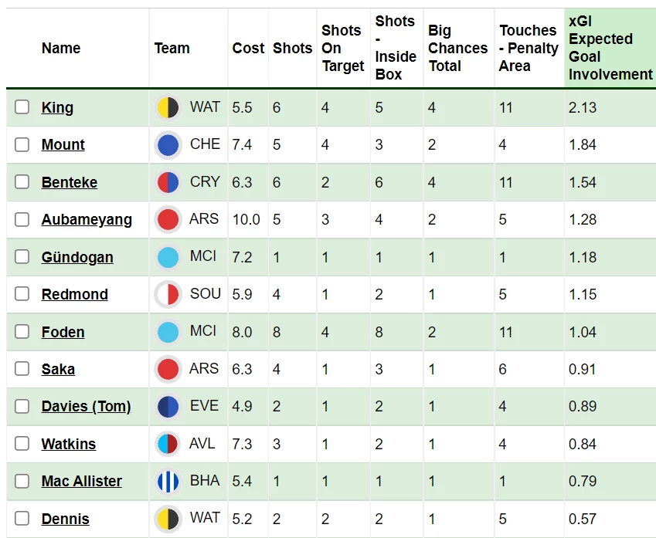Open the Gündogan player link
Viewport: 656px width, 538px height.
[x=77, y=257]
